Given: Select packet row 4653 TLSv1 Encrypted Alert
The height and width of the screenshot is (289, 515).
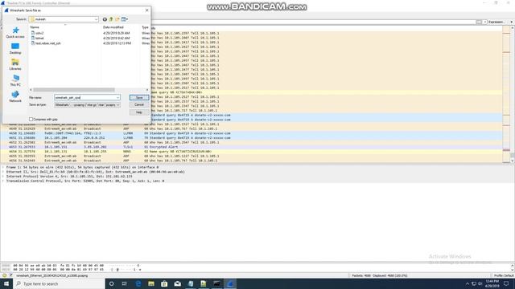Looking at the screenshot, I should (251, 147).
